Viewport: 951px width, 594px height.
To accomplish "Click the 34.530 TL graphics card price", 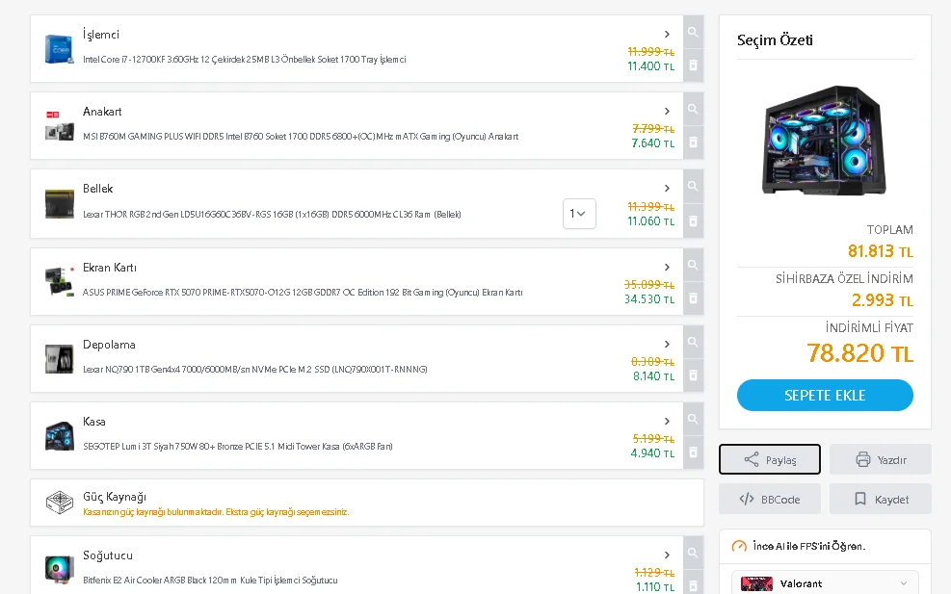I will (649, 298).
